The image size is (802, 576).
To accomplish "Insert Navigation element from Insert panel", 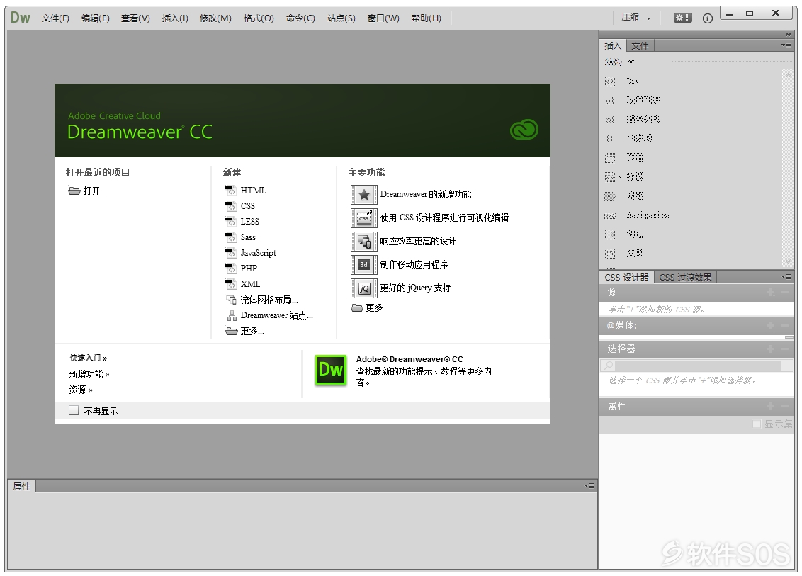I will point(637,215).
